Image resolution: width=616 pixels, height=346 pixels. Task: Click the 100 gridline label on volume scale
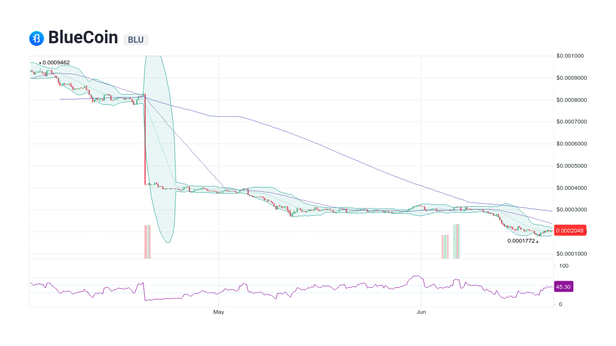[x=563, y=266]
